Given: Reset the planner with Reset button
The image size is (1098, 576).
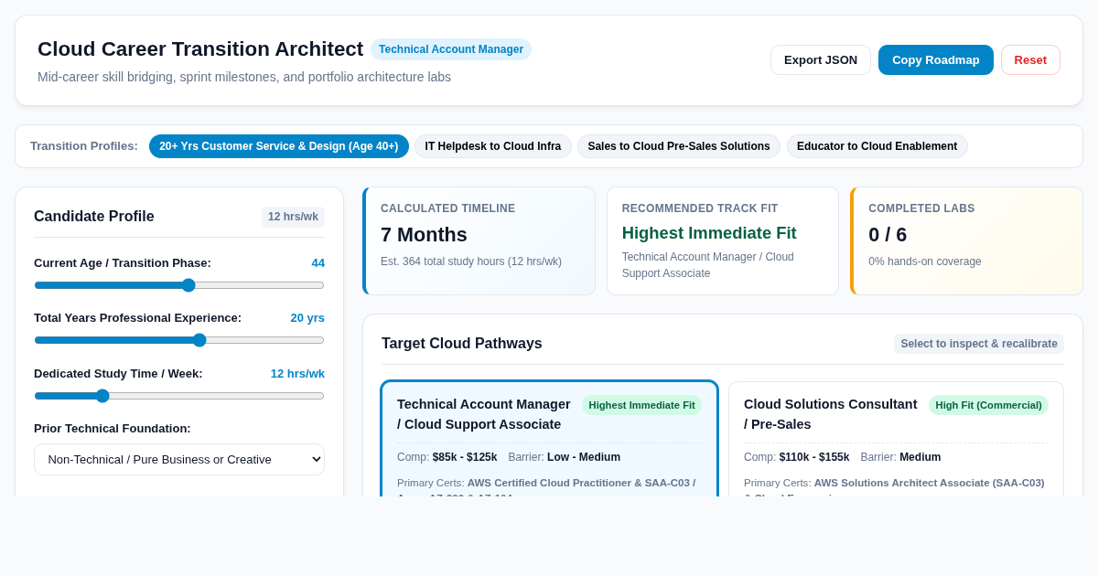Looking at the screenshot, I should click(x=1030, y=59).
